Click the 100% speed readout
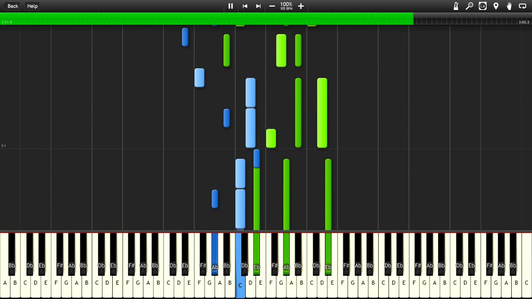This screenshot has height=299, width=532. (x=286, y=4)
